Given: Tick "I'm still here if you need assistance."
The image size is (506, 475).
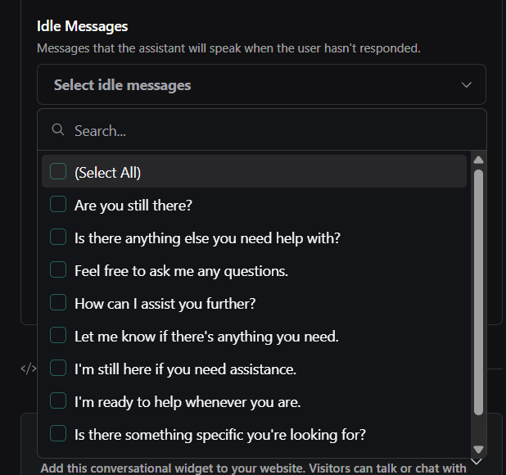Looking at the screenshot, I should click(x=58, y=369).
